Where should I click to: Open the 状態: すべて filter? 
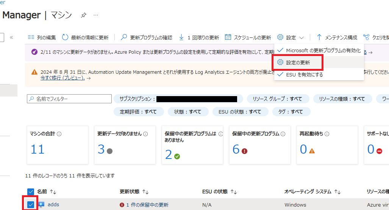click(188, 112)
